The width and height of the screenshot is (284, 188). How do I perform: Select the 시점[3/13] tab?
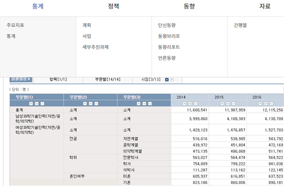pyautogui.click(x=151, y=80)
